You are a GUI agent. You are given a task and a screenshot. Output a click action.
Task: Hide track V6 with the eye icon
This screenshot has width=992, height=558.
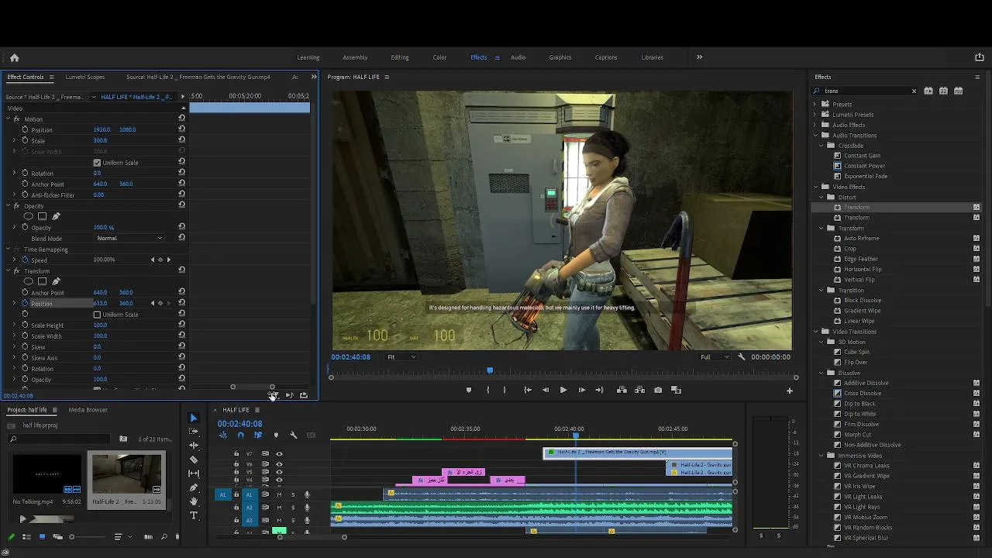(x=280, y=464)
